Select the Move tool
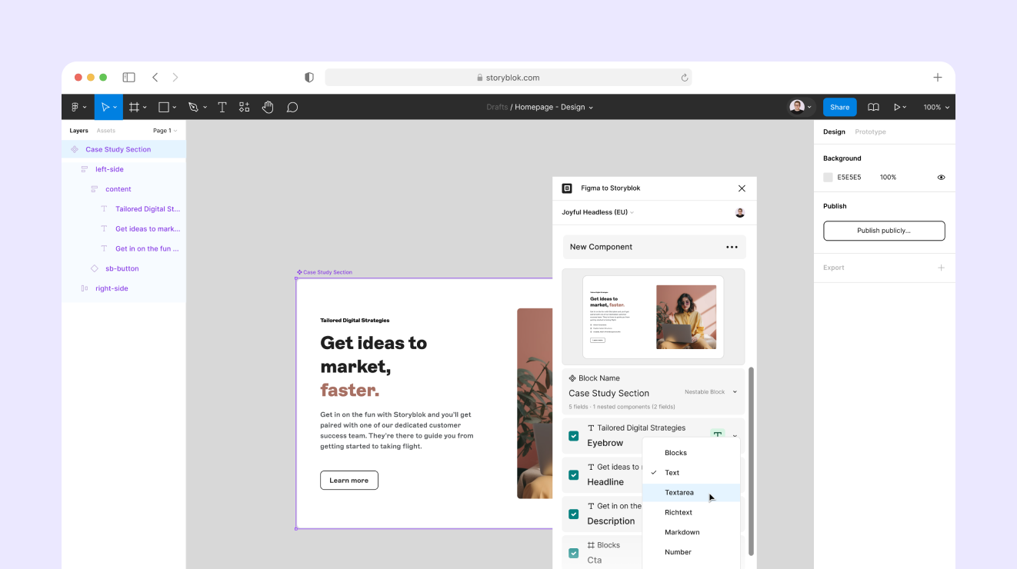 coord(105,107)
